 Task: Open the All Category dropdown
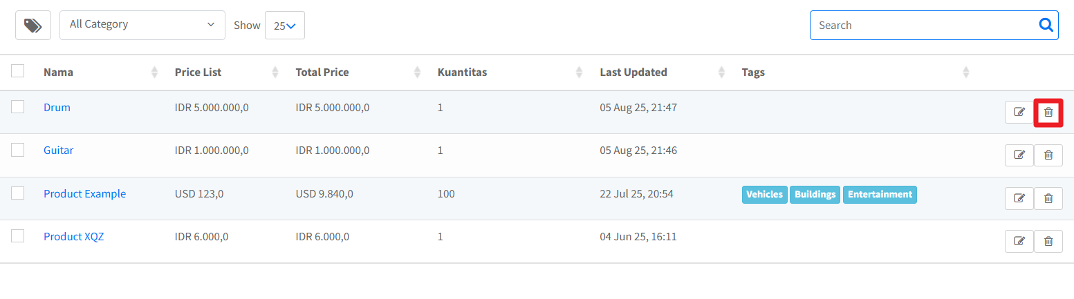coord(142,25)
